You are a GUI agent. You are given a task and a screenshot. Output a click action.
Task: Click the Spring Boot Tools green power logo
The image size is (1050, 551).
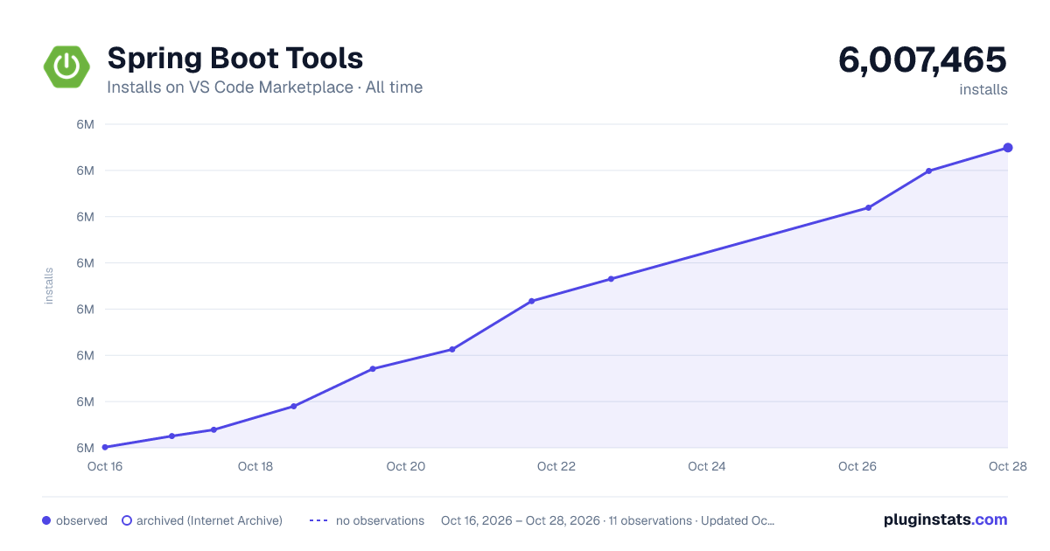click(x=67, y=66)
